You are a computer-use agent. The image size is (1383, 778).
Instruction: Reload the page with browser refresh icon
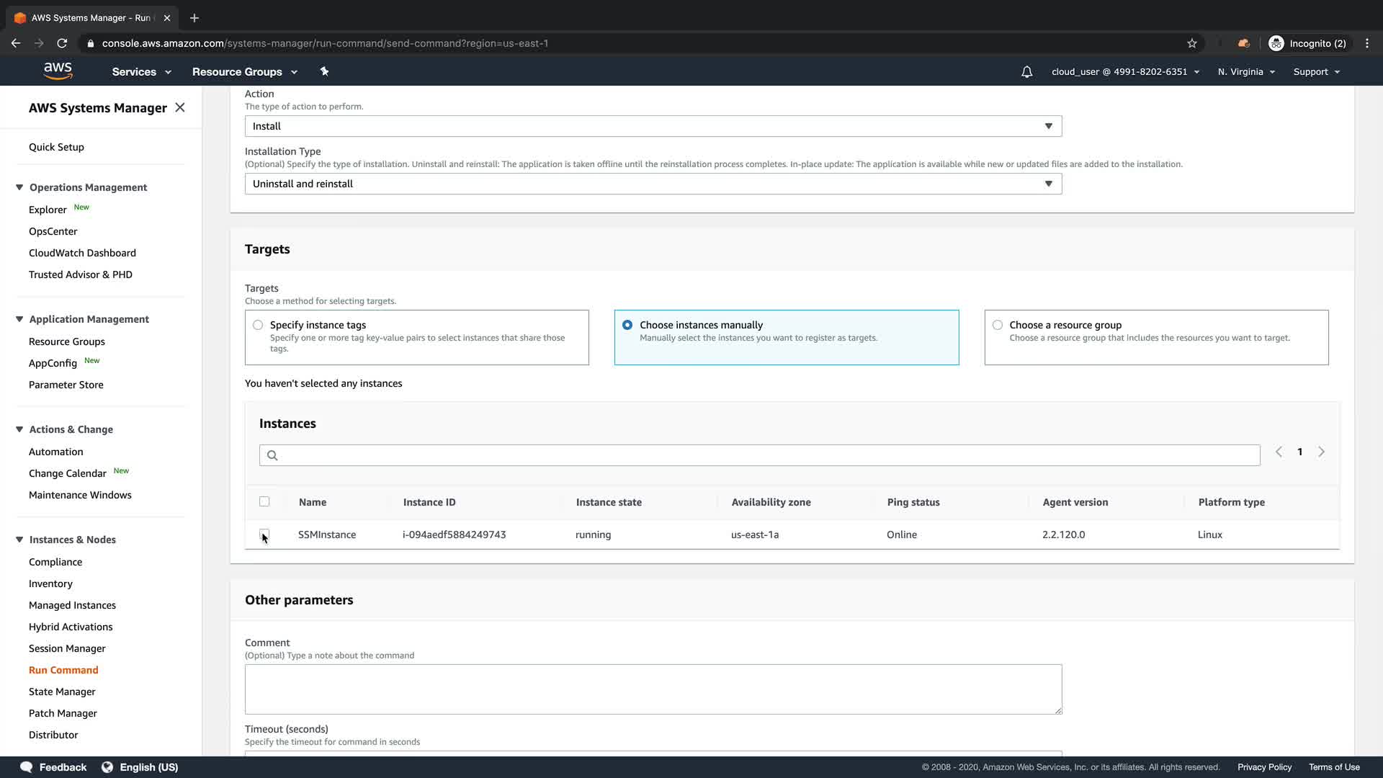tap(62, 43)
